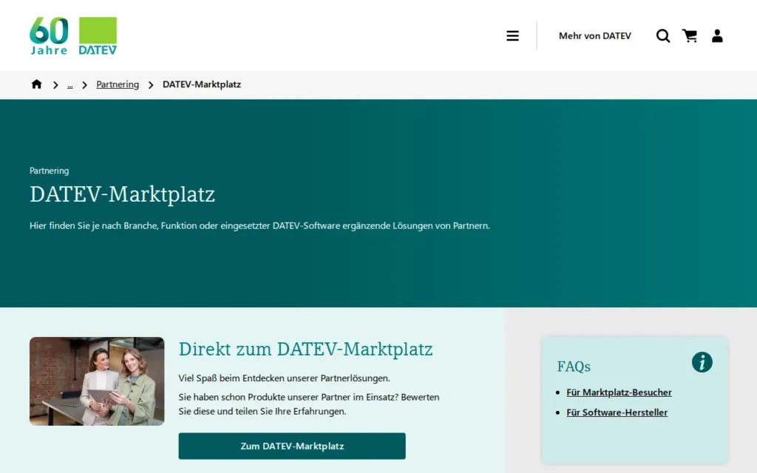Open the hamburger menu icon
Screen dimensions: 757x473
(x=512, y=35)
